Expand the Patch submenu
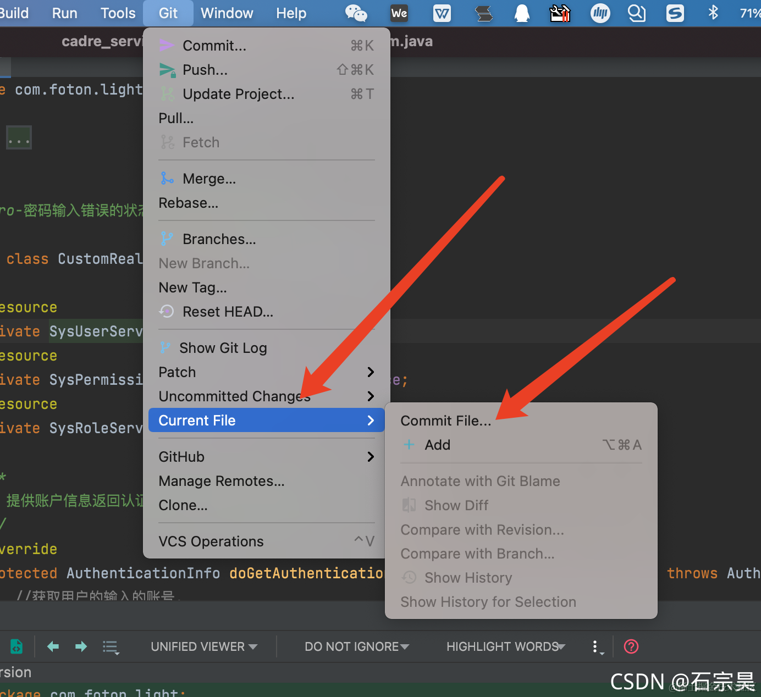This screenshot has height=697, width=761. pos(267,372)
